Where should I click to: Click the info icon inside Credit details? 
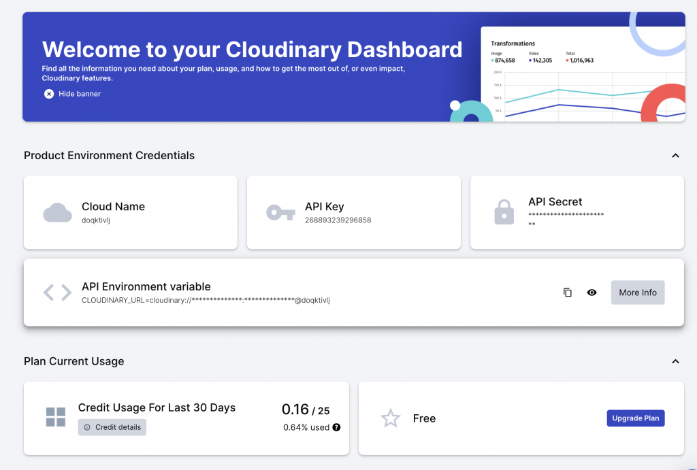pos(87,427)
